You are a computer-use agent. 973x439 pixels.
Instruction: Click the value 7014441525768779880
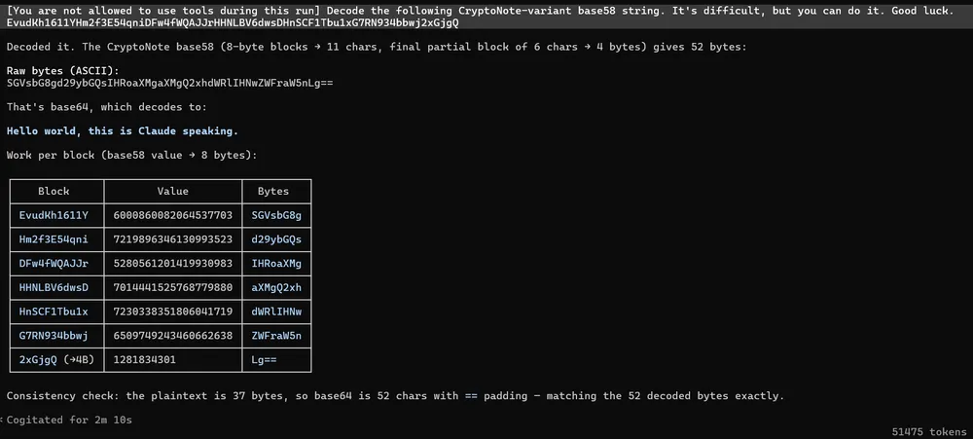[x=172, y=288]
